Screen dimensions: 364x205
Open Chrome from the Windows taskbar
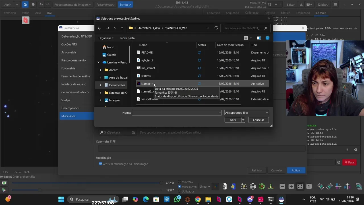[198, 199]
